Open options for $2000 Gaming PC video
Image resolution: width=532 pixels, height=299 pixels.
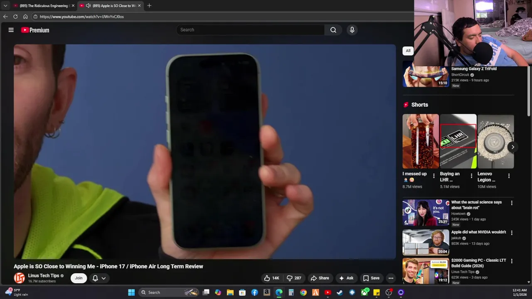click(512, 261)
